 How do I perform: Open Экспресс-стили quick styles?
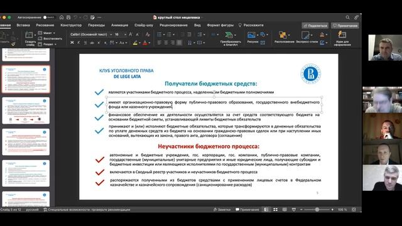(x=305, y=35)
